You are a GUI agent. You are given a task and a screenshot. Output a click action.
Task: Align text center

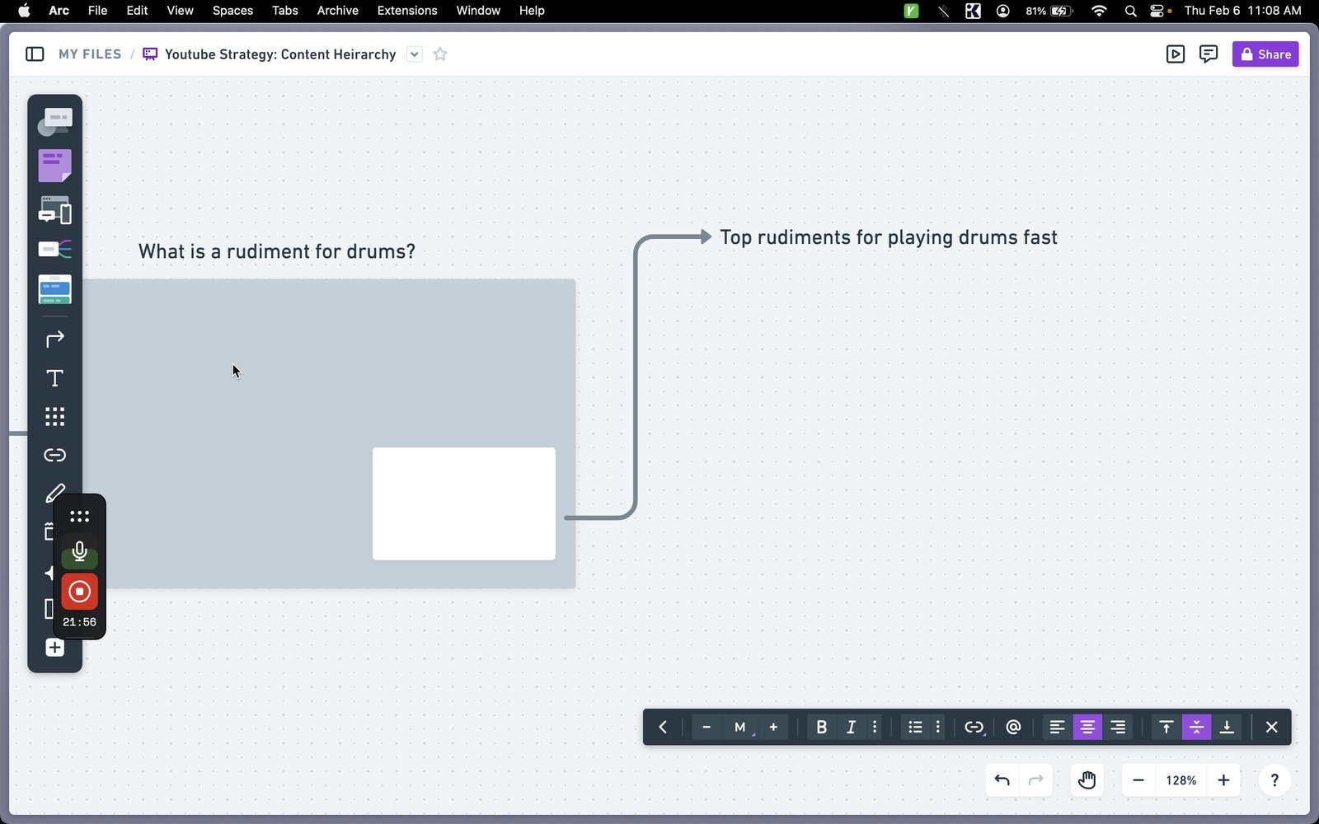[1087, 727]
